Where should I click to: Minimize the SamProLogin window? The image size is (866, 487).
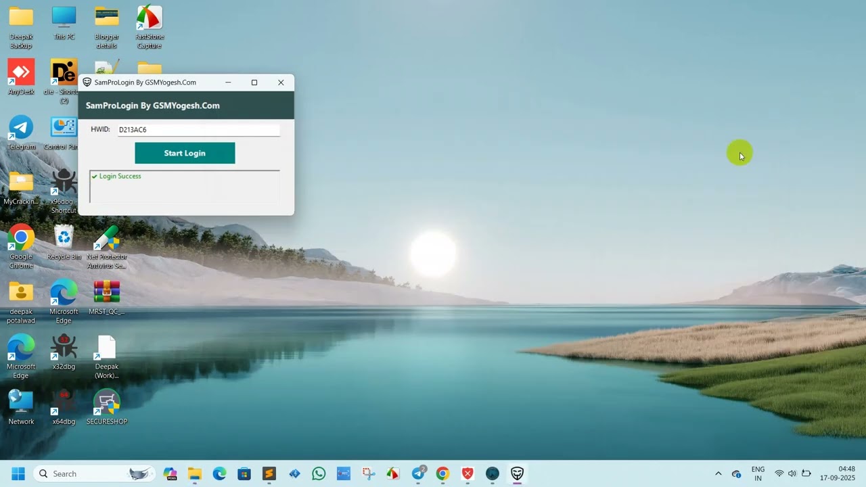tap(228, 83)
